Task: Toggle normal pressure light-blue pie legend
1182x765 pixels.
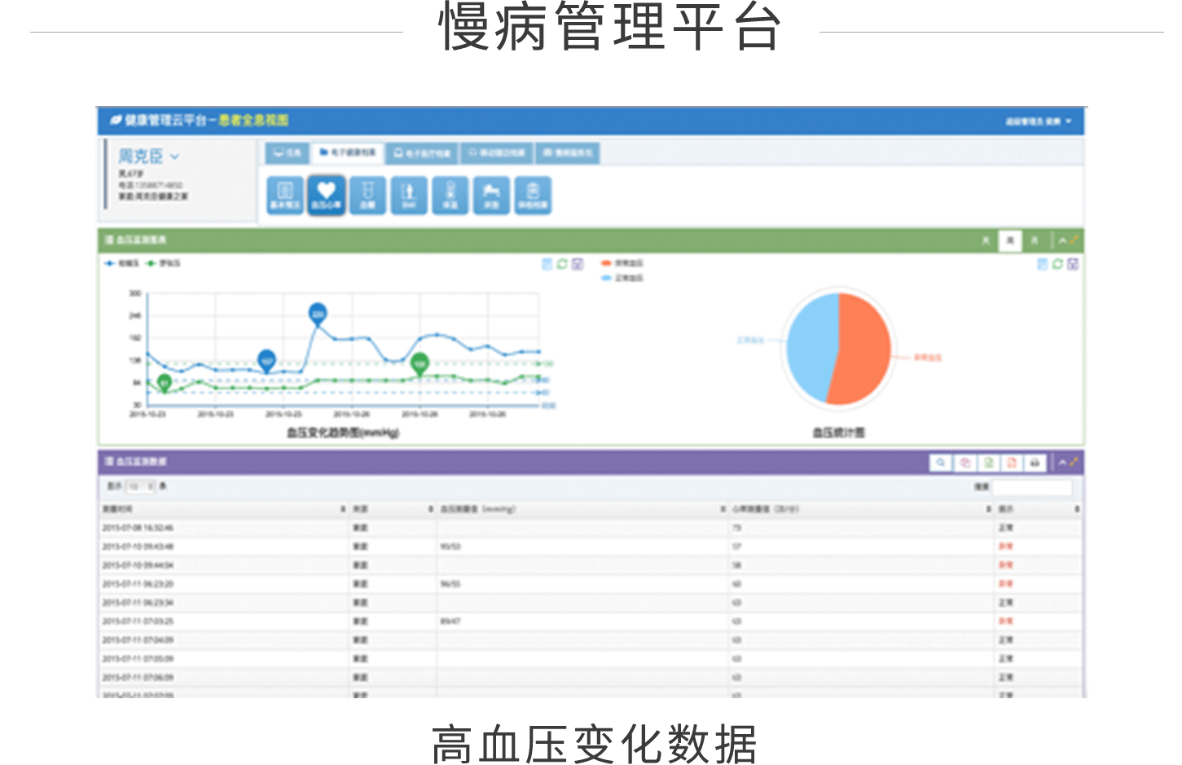Action: click(x=622, y=278)
